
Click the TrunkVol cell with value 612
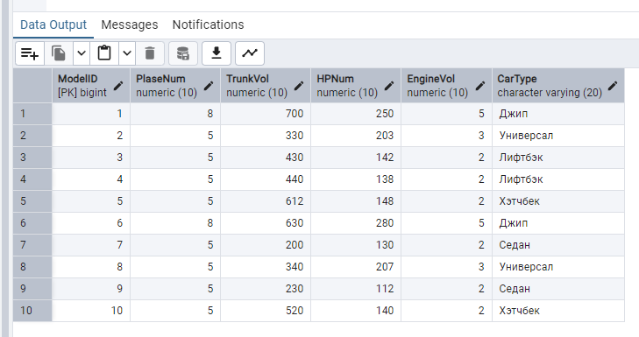pyautogui.click(x=266, y=201)
